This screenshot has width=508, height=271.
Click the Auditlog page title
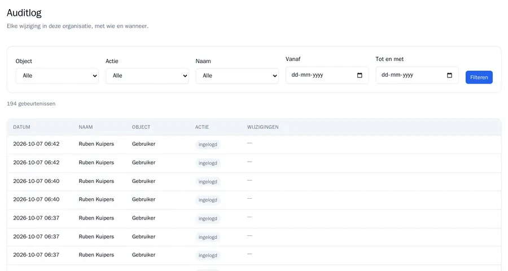[x=24, y=13]
